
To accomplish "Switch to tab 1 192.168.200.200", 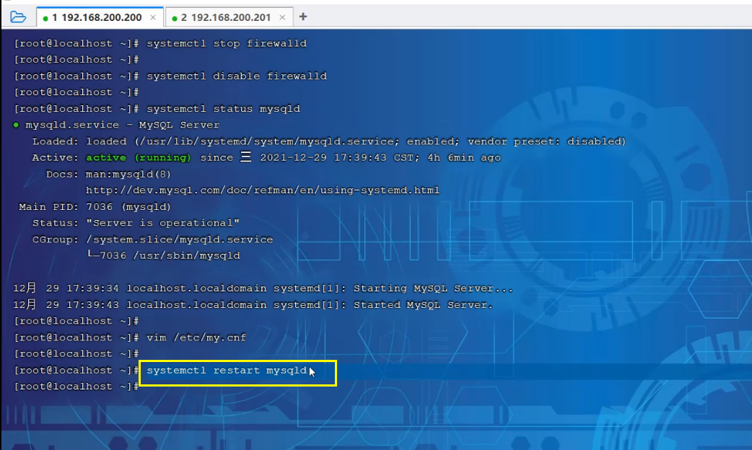I will (x=100, y=17).
